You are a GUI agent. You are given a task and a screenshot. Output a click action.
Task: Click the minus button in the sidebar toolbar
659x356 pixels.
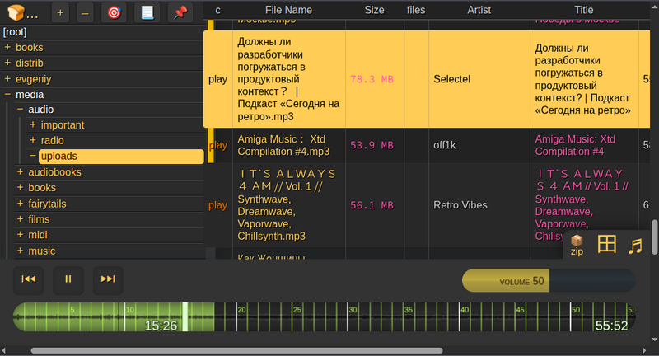coord(85,12)
